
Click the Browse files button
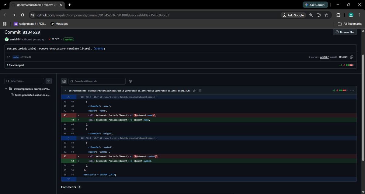(x=345, y=32)
